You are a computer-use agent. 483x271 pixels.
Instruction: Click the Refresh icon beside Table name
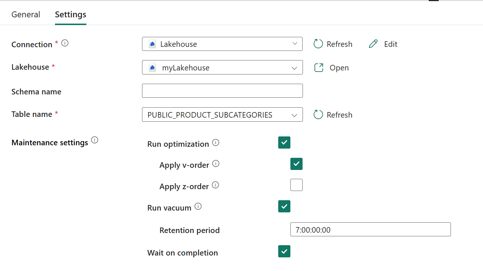pyautogui.click(x=318, y=115)
